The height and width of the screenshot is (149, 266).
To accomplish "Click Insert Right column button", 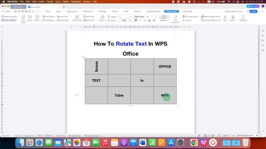I will pyautogui.click(x=63, y=20).
